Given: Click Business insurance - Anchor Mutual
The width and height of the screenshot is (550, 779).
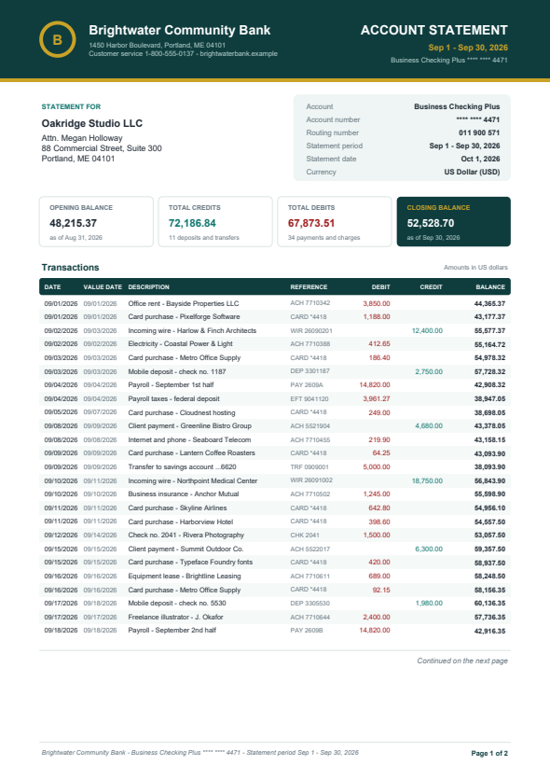Looking at the screenshot, I should (x=184, y=494).
